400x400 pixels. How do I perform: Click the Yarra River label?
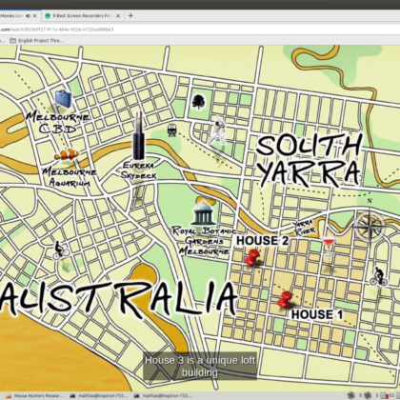coord(304,228)
